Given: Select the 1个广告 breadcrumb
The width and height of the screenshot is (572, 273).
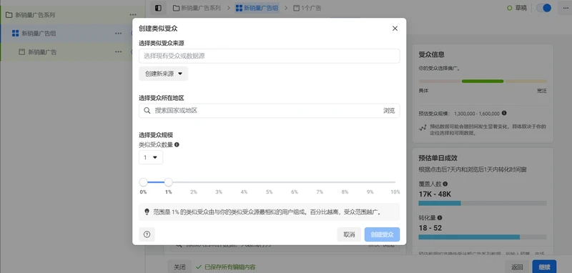Looking at the screenshot, I should (x=307, y=8).
